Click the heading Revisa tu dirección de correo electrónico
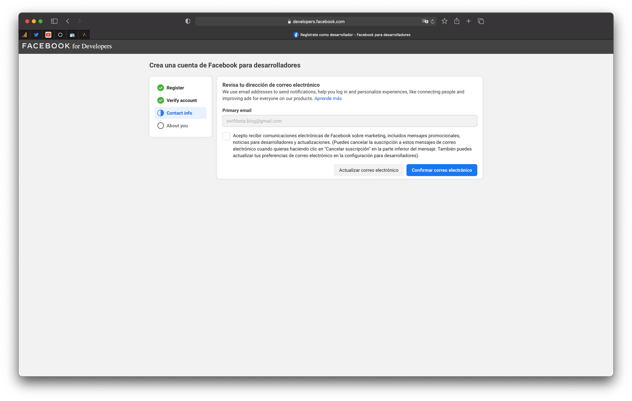This screenshot has width=632, height=401. [271, 85]
